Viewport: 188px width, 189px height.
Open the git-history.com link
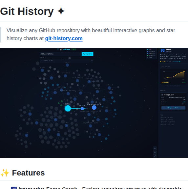point(64,39)
